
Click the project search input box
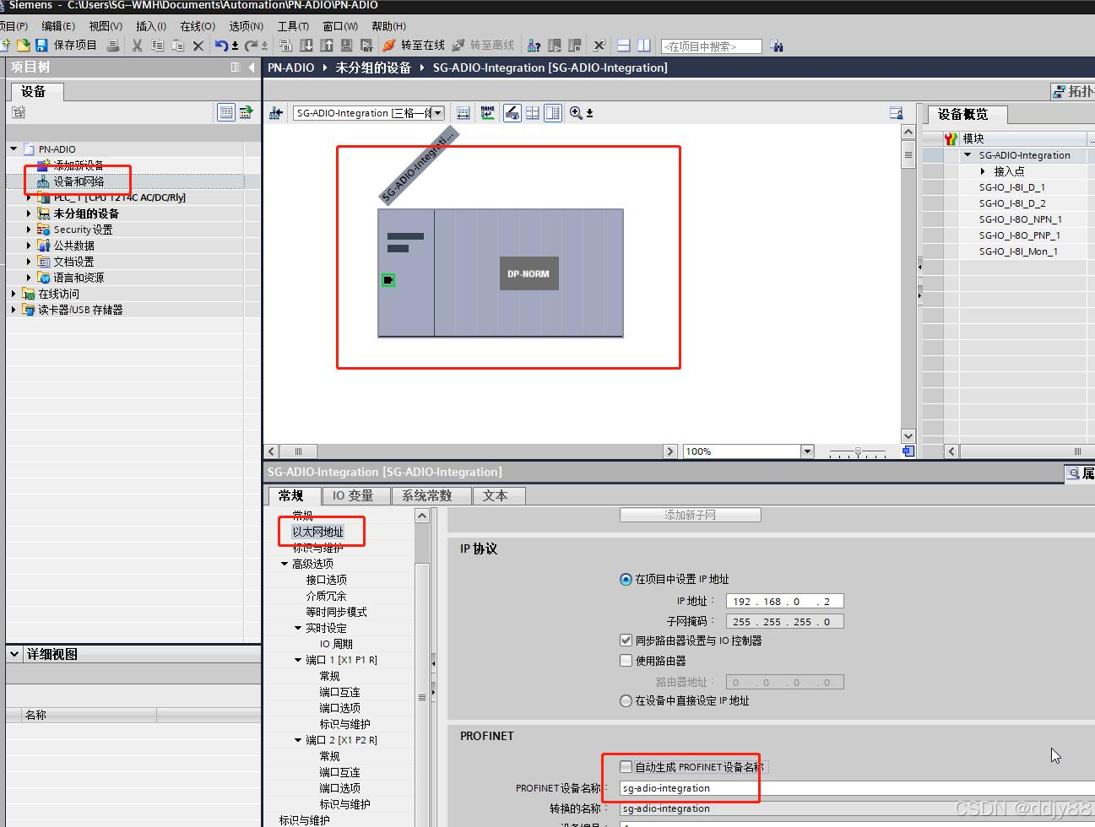pos(712,46)
